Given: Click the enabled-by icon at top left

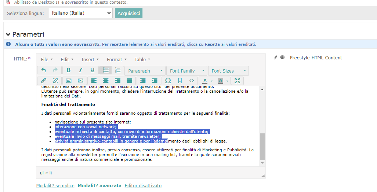Looking at the screenshot, I should click(x=8, y=3).
